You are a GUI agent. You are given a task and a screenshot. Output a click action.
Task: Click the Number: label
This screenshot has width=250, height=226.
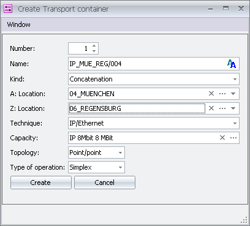click(x=23, y=48)
